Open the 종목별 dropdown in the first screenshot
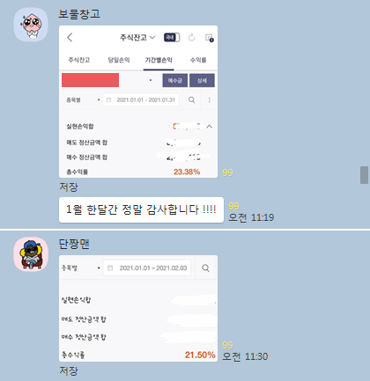Image resolution: width=370 pixels, height=381 pixels. coord(83,100)
